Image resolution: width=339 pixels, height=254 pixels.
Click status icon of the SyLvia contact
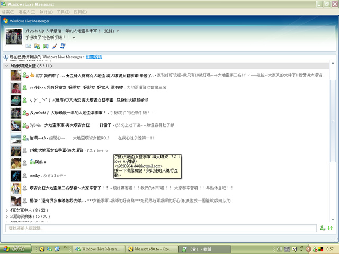coord(25,125)
